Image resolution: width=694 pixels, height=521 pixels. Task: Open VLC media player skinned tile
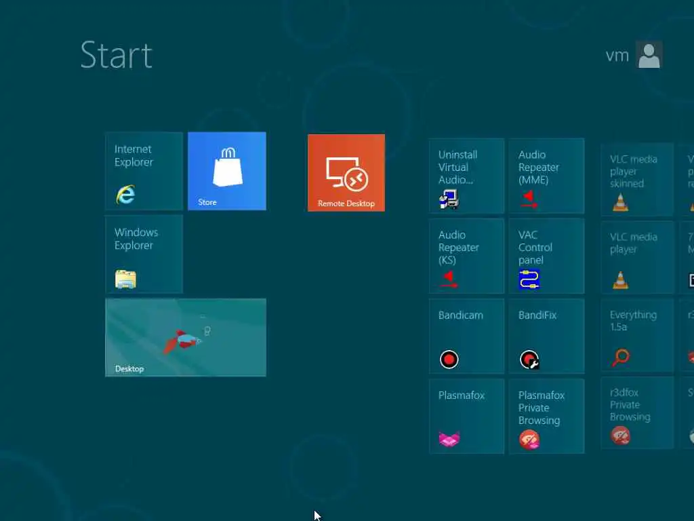coord(637,179)
